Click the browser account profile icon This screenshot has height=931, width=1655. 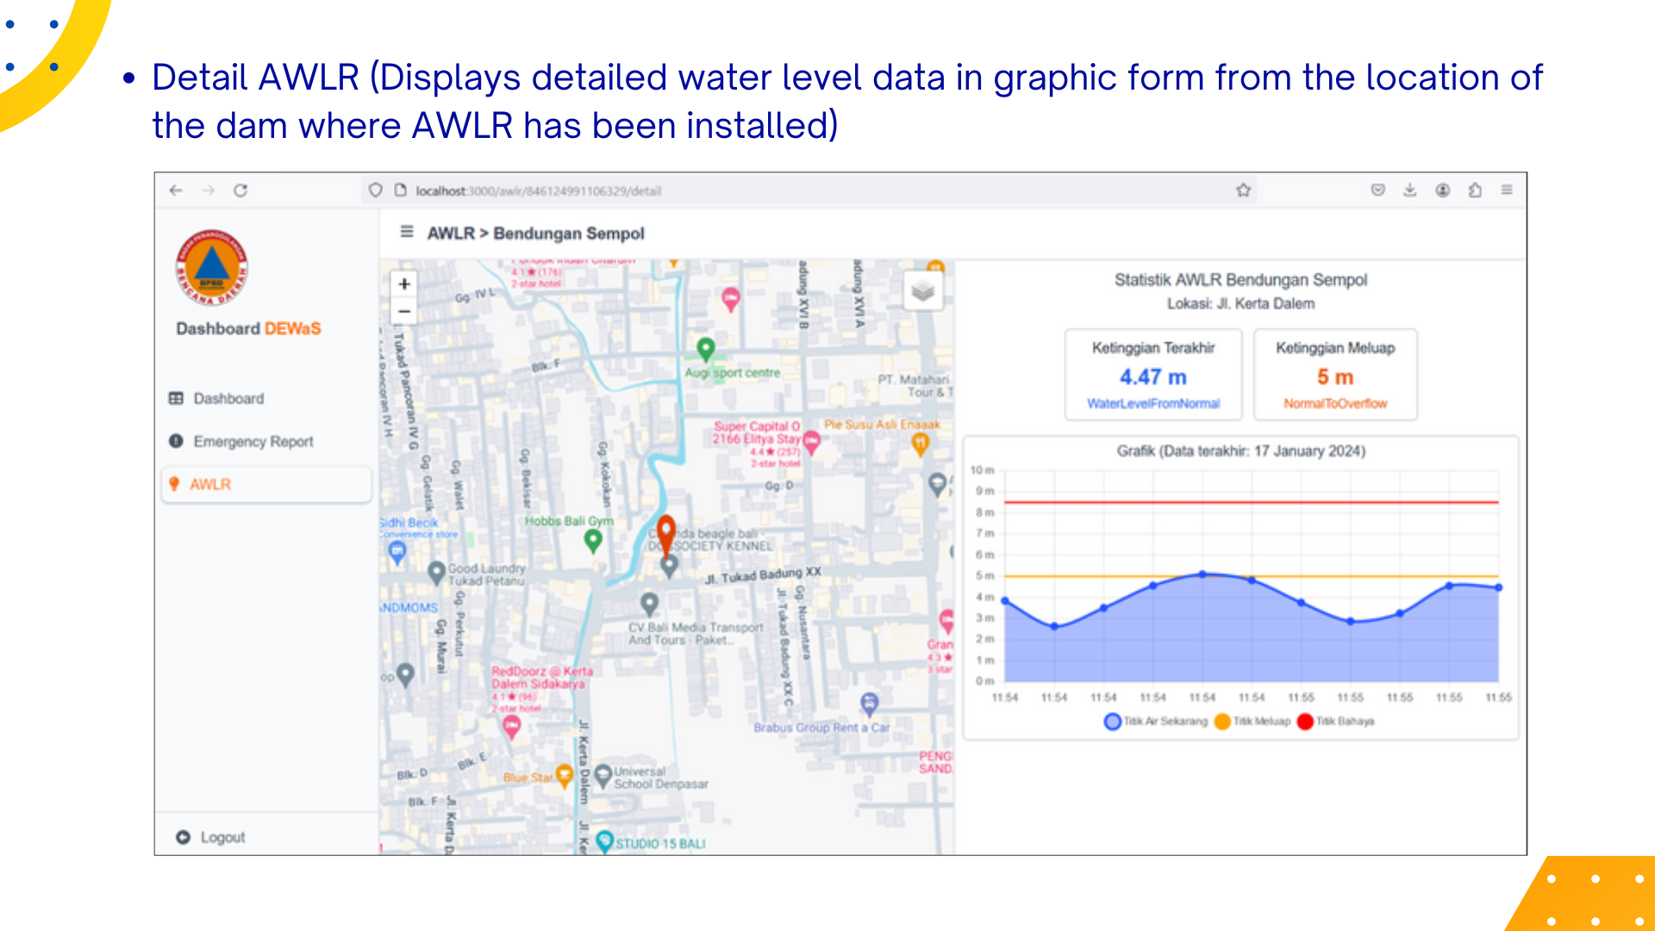(1442, 191)
